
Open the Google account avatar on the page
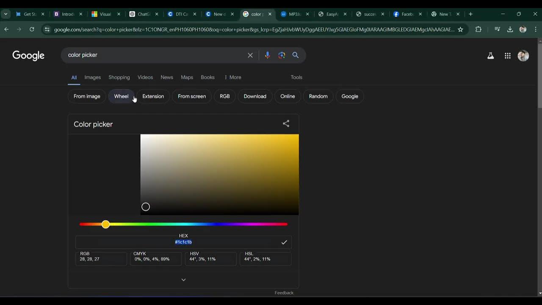tap(523, 55)
